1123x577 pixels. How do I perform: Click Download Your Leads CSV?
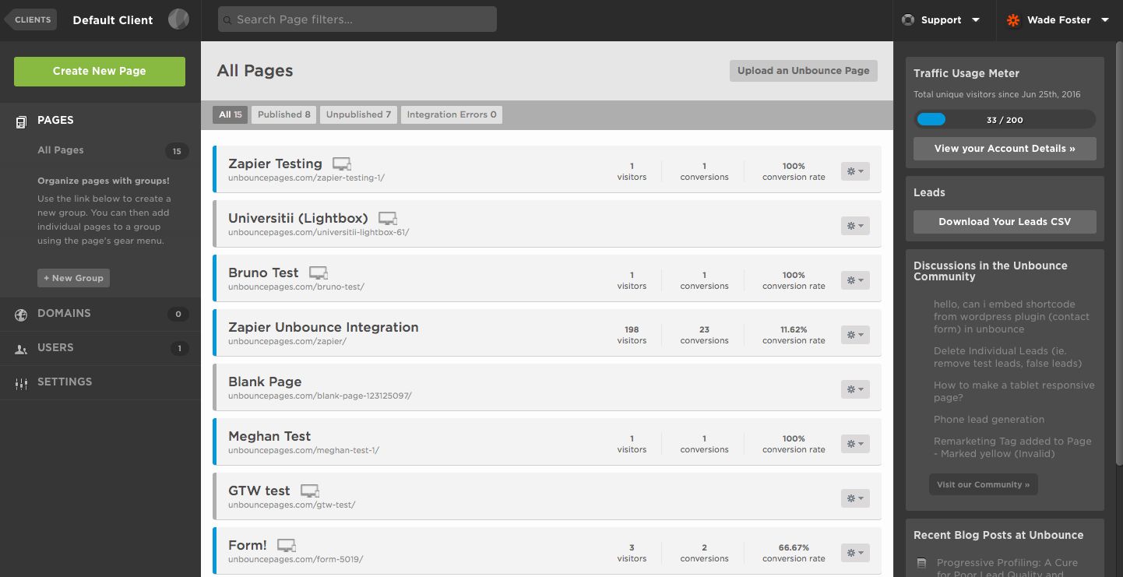coord(1005,222)
